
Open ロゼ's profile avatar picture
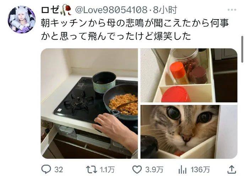(22, 19)
